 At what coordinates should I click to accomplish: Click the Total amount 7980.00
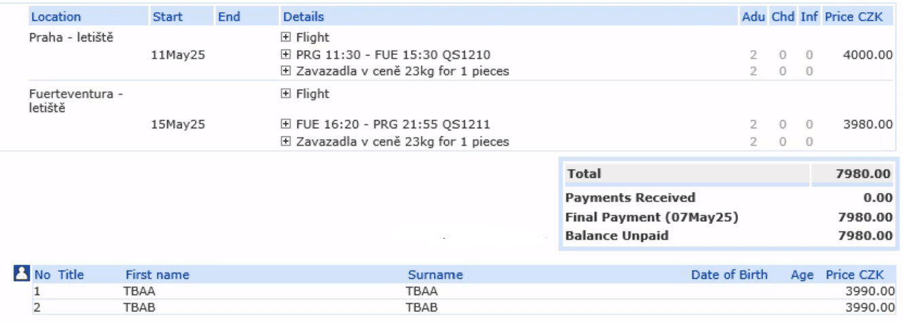pos(863,174)
